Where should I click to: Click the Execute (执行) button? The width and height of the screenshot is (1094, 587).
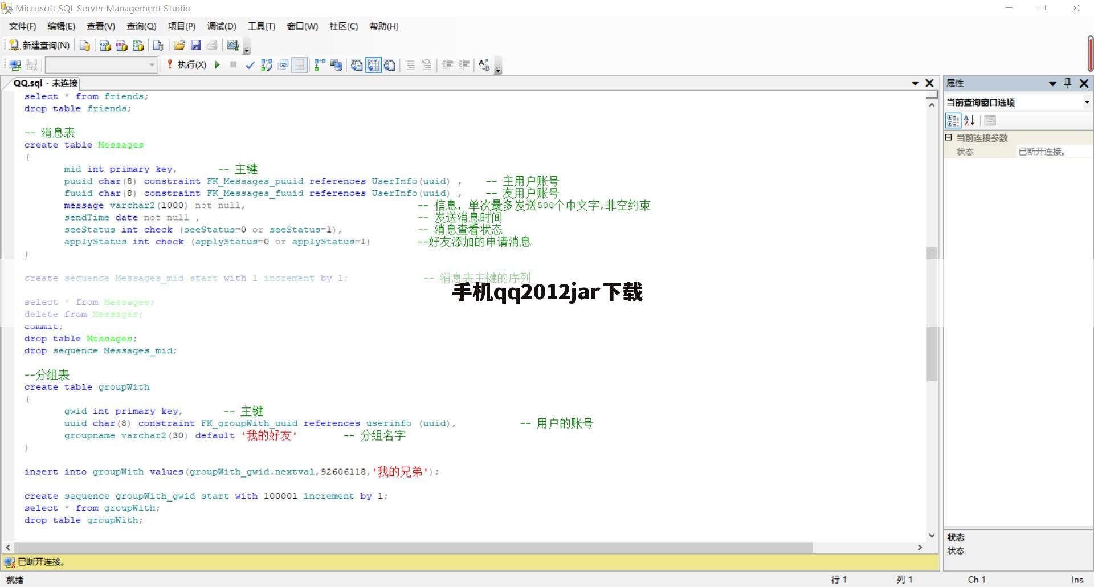tap(186, 65)
